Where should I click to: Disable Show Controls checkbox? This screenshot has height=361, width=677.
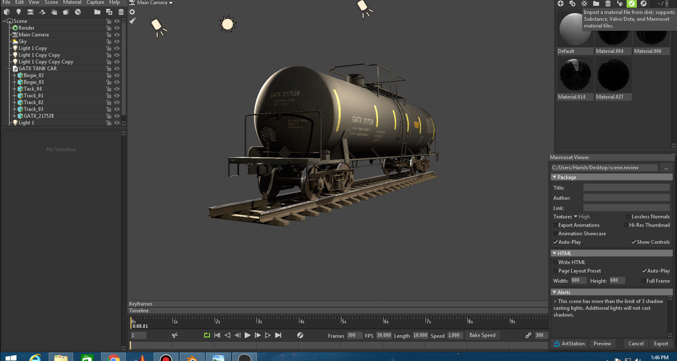634,242
